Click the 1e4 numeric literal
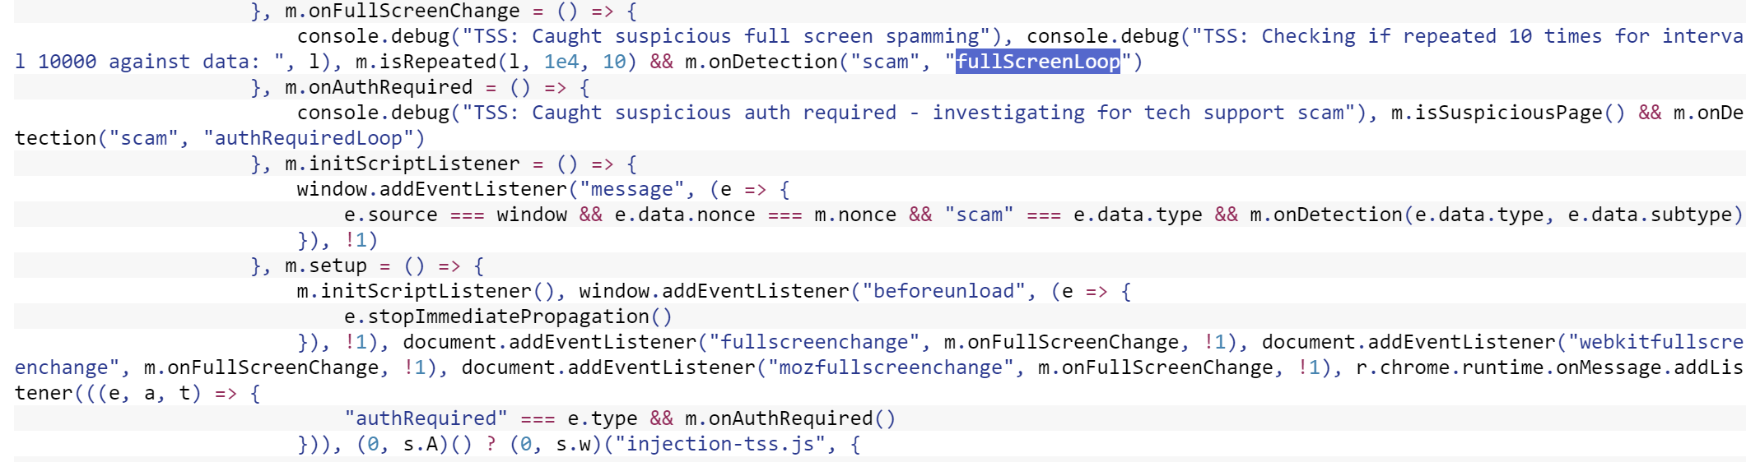 561,62
